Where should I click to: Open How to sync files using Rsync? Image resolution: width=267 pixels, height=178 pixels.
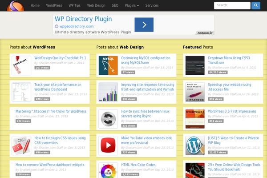coord(145,113)
